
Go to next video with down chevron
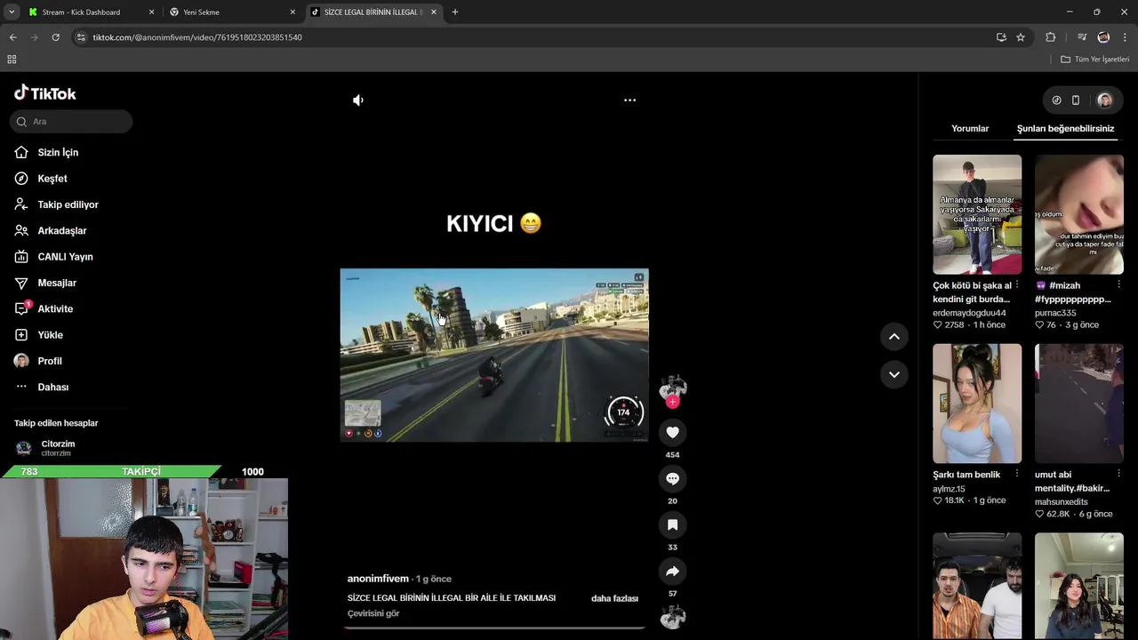(894, 374)
